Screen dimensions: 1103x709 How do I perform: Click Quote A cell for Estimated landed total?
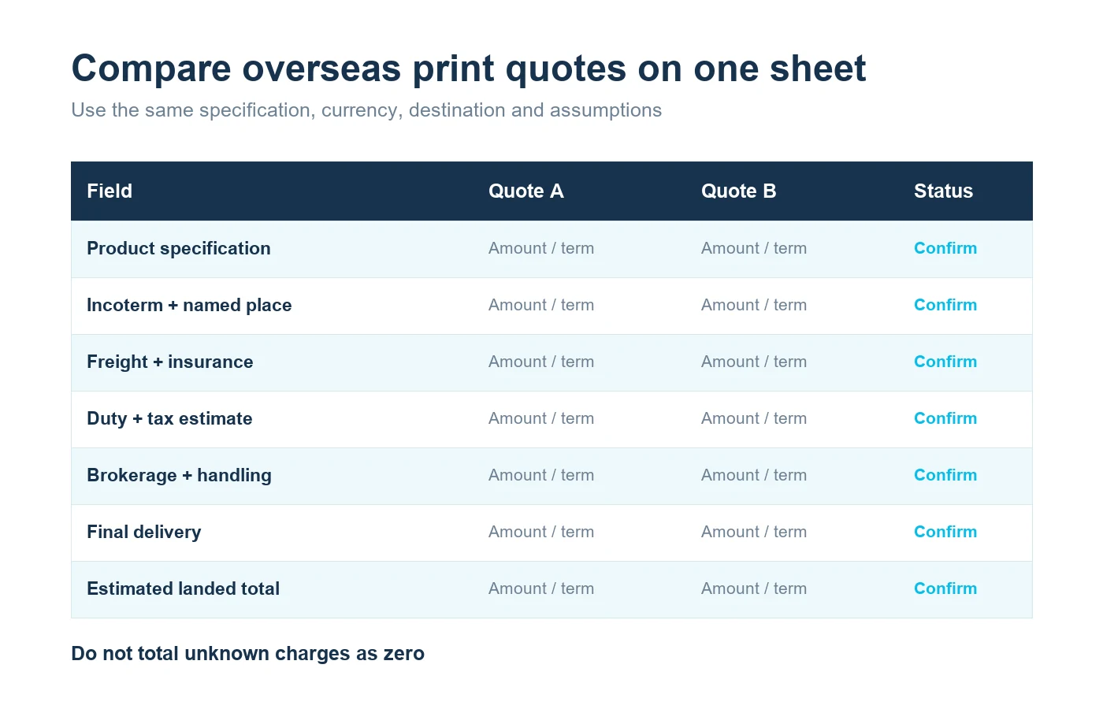click(541, 588)
